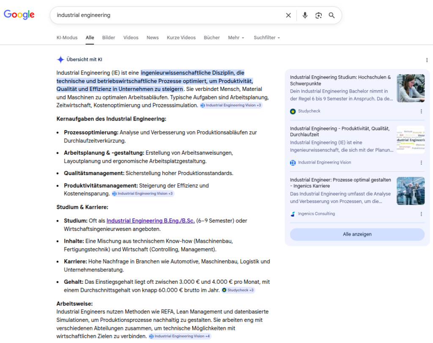Screen dimensions: 433x343
Task: Expand the Mehr tab dropdown
Action: pos(236,38)
